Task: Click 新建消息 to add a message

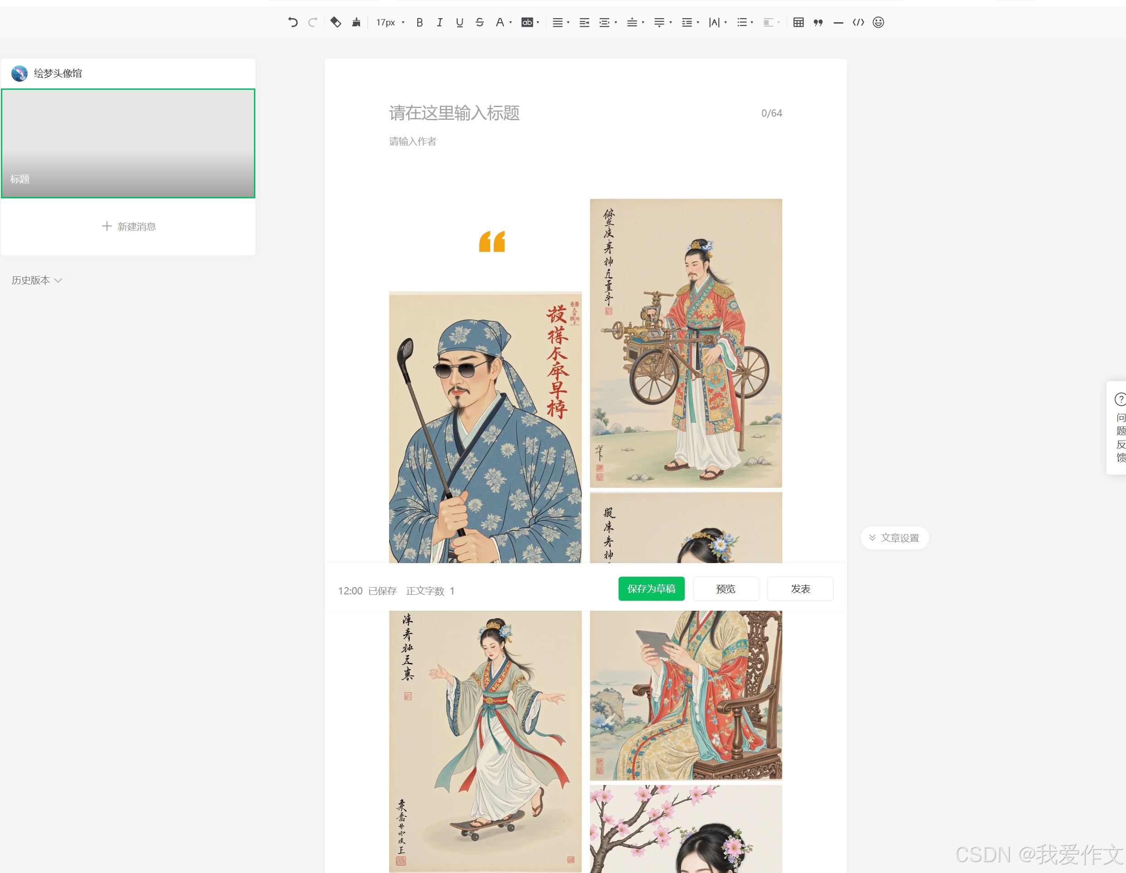Action: click(x=129, y=226)
